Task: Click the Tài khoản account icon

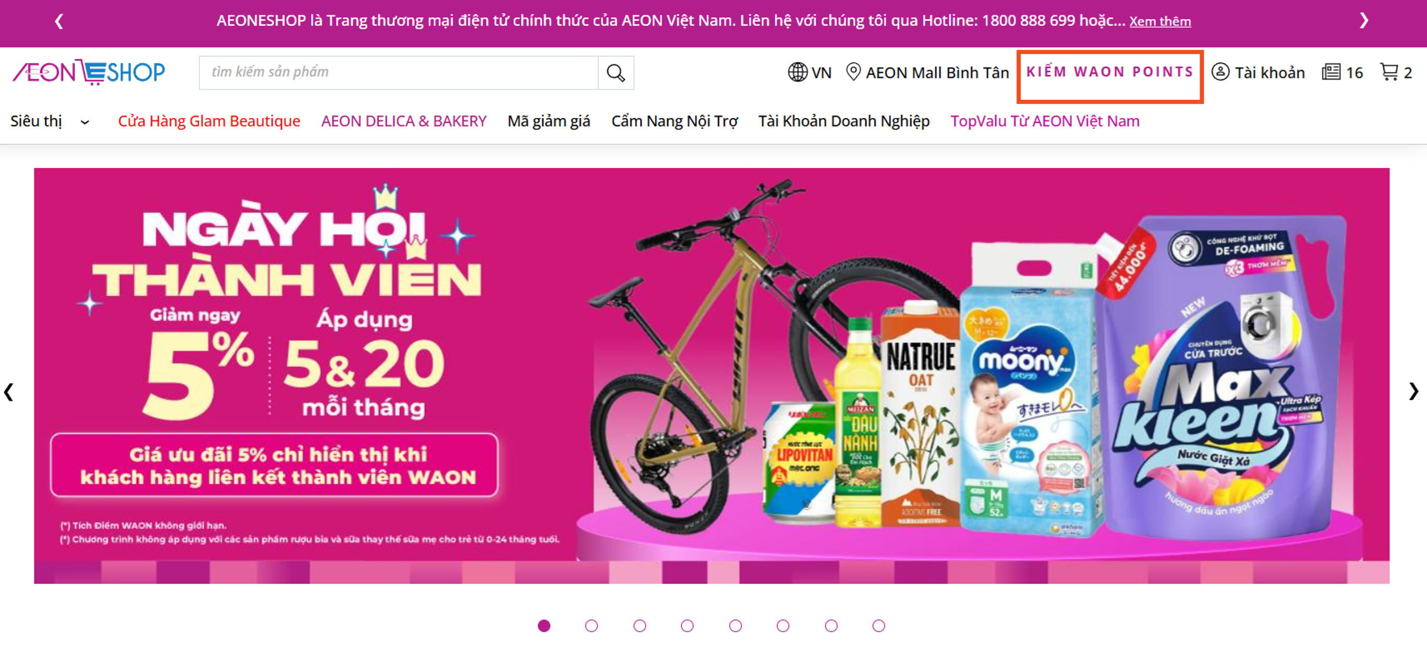Action: point(1220,72)
